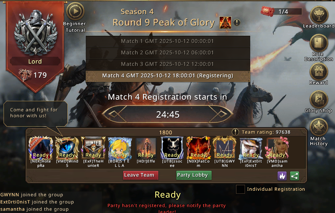The width and height of the screenshot is (335, 213).
Task: Click the Team rating info icon
Action: (x=235, y=132)
